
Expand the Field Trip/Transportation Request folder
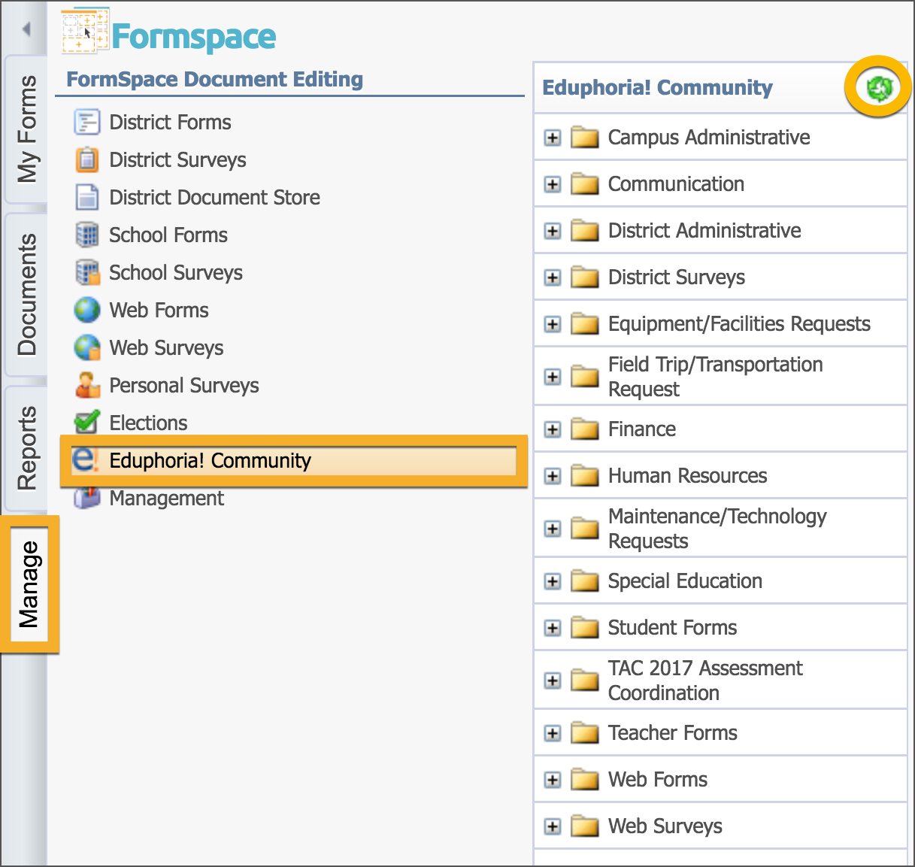click(553, 377)
